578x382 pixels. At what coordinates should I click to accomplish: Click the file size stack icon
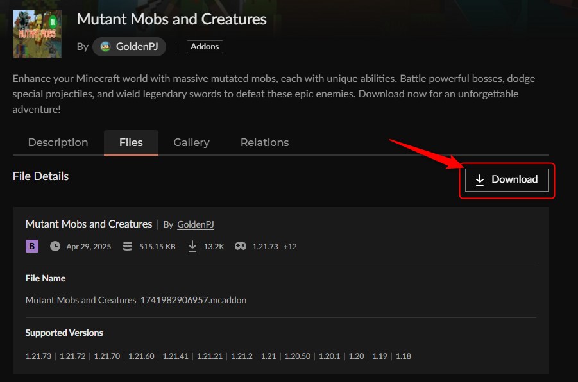pos(128,246)
